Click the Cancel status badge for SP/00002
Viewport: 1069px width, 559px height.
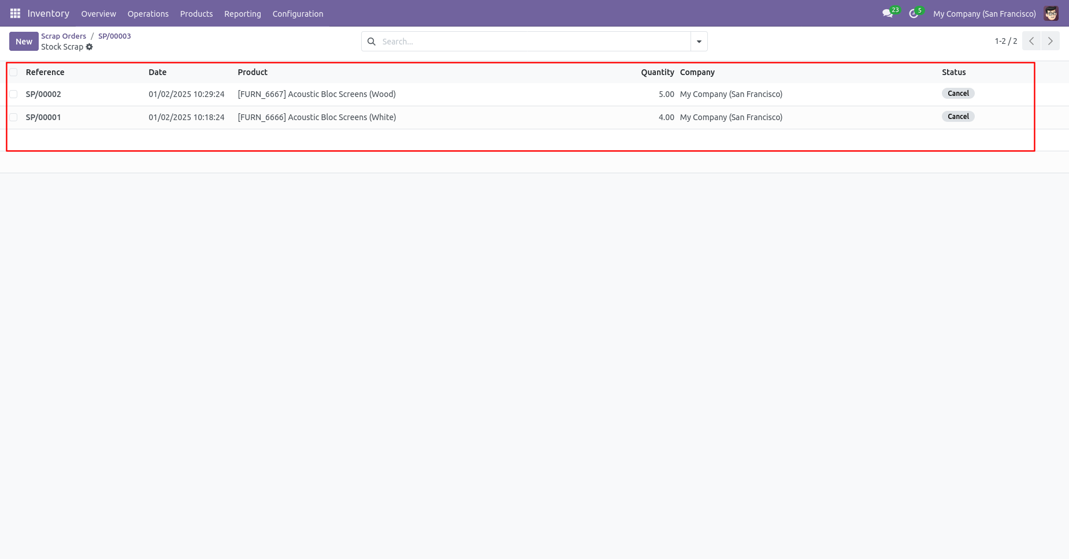958,94
